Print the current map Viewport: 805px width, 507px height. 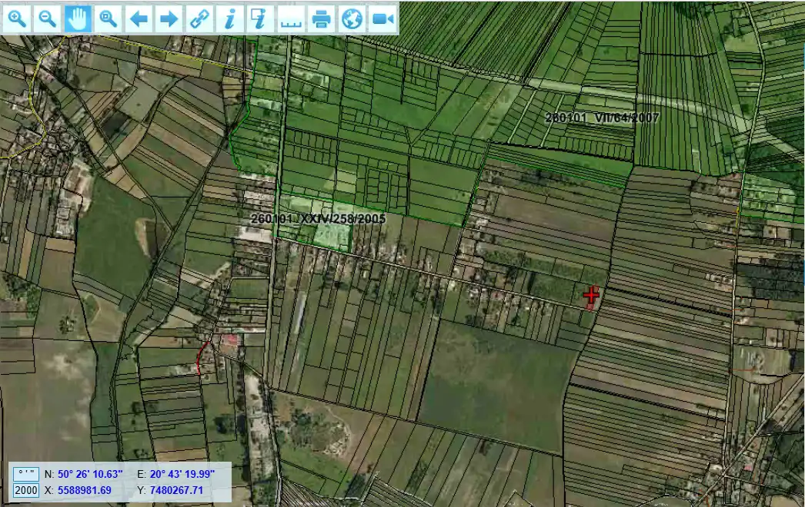coord(322,18)
